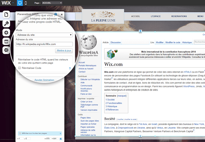The image size is (205, 142).
Task: Open the App Market store icon
Action: (x=6, y=41)
